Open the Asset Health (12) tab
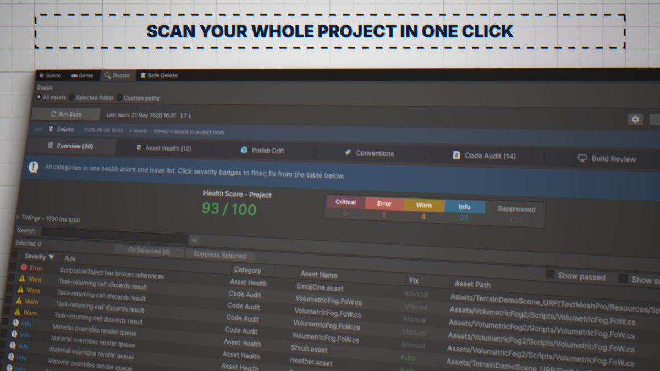The image size is (660, 371). click(163, 148)
